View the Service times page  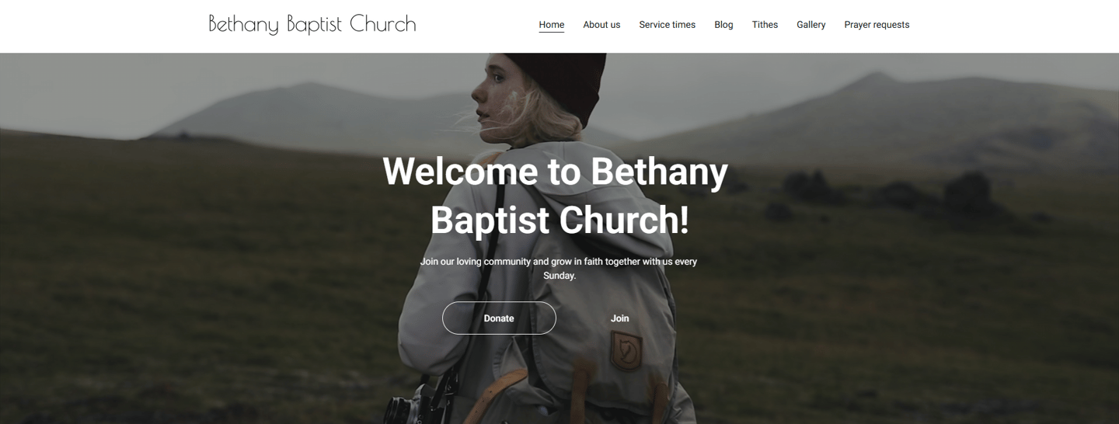[667, 25]
